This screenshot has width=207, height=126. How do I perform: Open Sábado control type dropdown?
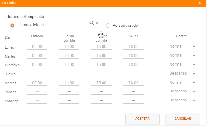pos(182,91)
